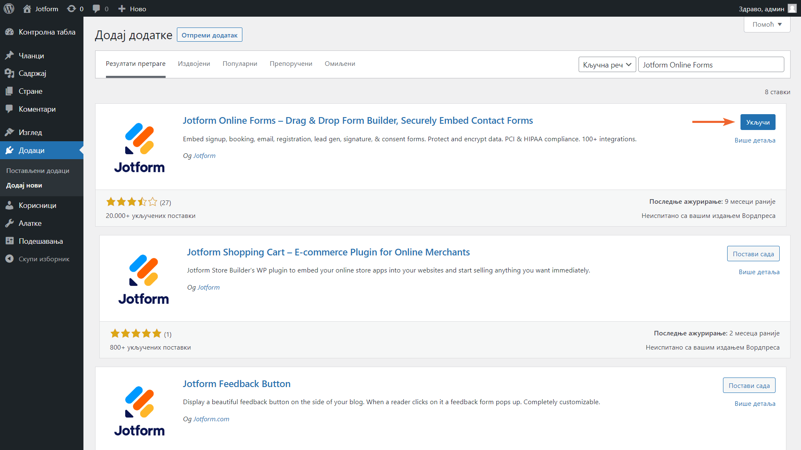
Task: Expand the Помоћ help dropdown
Action: pos(767,25)
